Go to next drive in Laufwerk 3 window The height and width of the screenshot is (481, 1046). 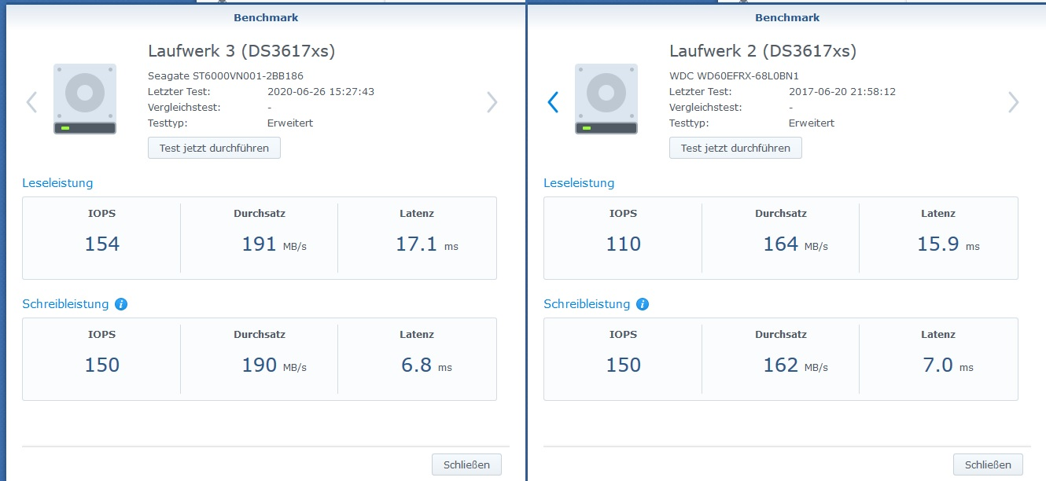pos(492,102)
